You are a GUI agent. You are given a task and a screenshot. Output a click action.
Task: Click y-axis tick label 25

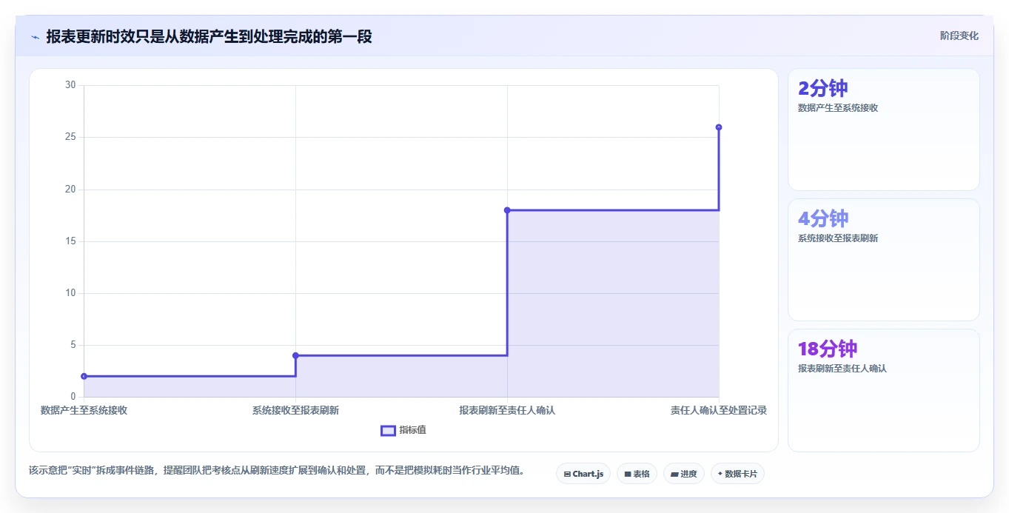(x=71, y=137)
